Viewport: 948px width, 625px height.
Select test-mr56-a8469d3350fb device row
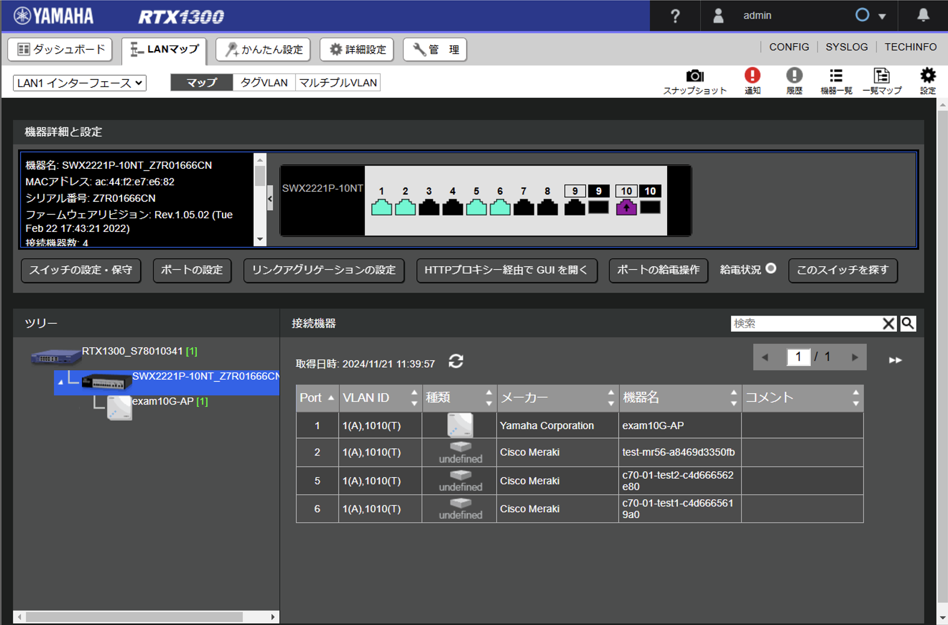coord(579,453)
